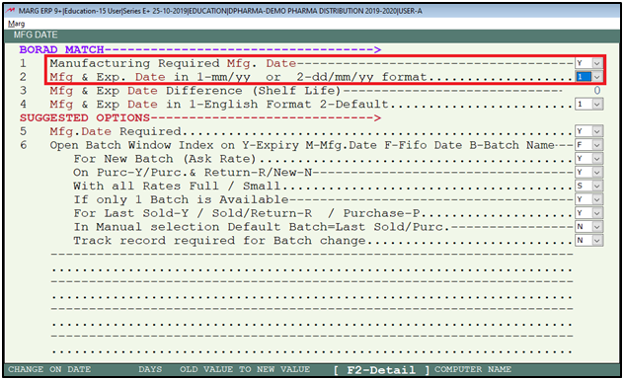
Task: Select 'Track record required for Batch change' label
Action: (219, 240)
